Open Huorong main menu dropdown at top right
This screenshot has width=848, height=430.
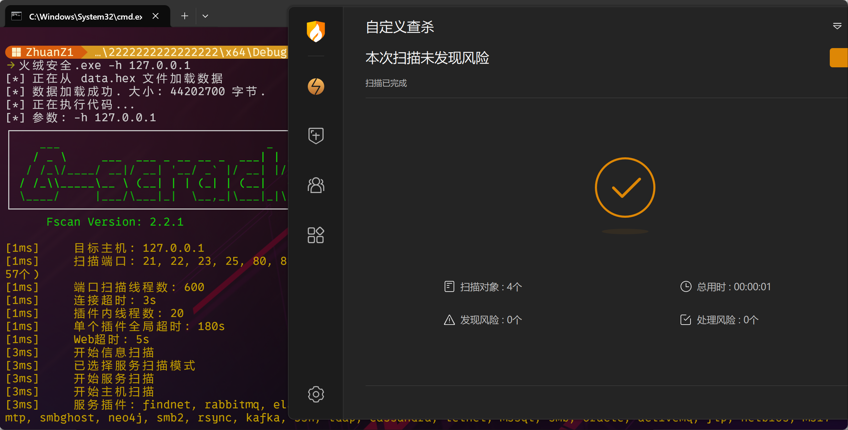coord(837,26)
